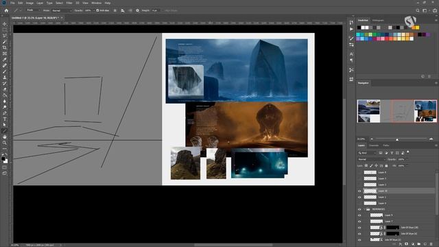Open the options bar Mode Normal dropdown
The width and height of the screenshot is (439, 247).
pos(62,10)
